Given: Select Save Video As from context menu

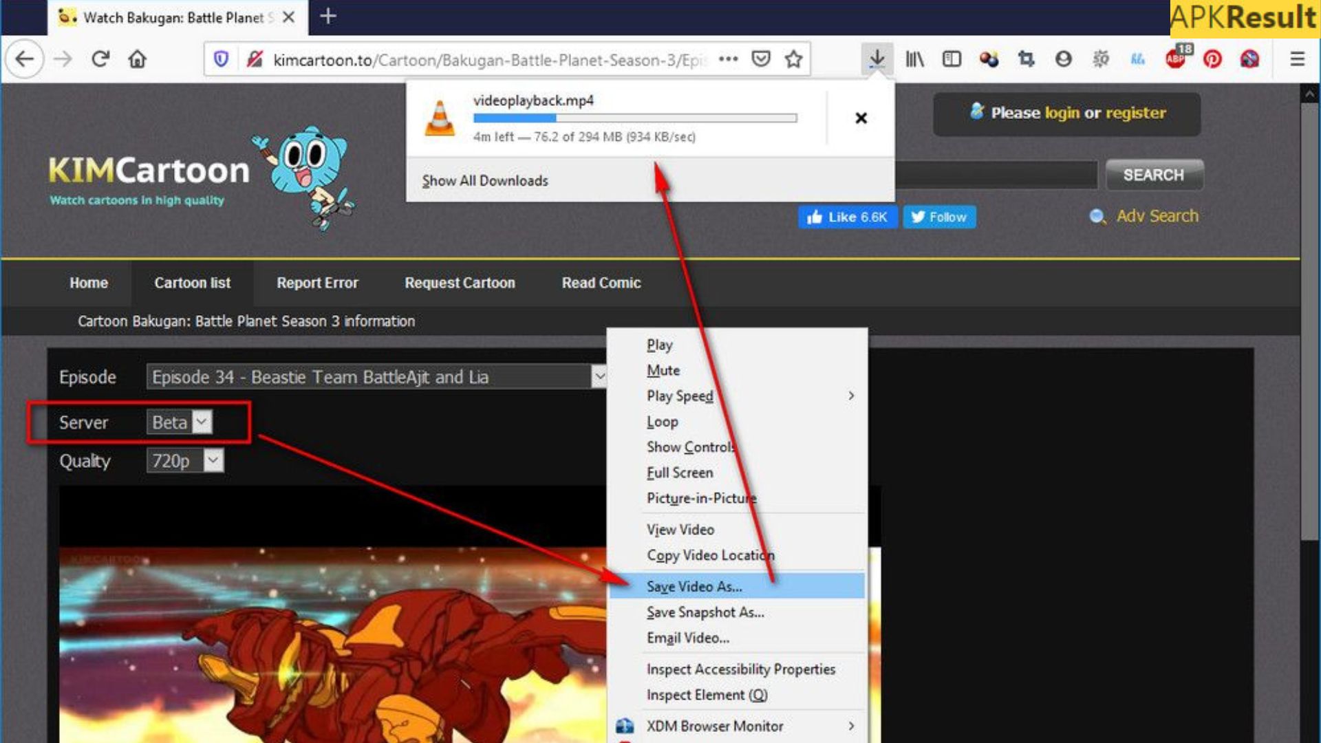Looking at the screenshot, I should click(693, 586).
